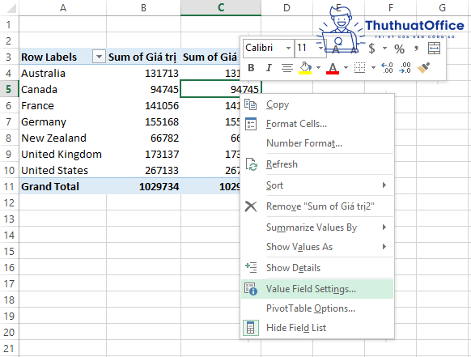Open Row Labels filter dropdown
The image size is (471, 357).
pyautogui.click(x=99, y=57)
